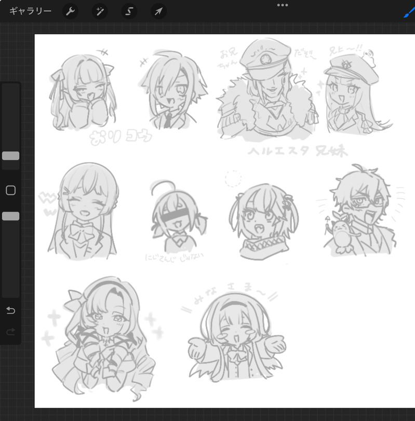Tap the dimmed redo arrow
Image resolution: width=415 pixels, height=421 pixels.
tap(11, 332)
